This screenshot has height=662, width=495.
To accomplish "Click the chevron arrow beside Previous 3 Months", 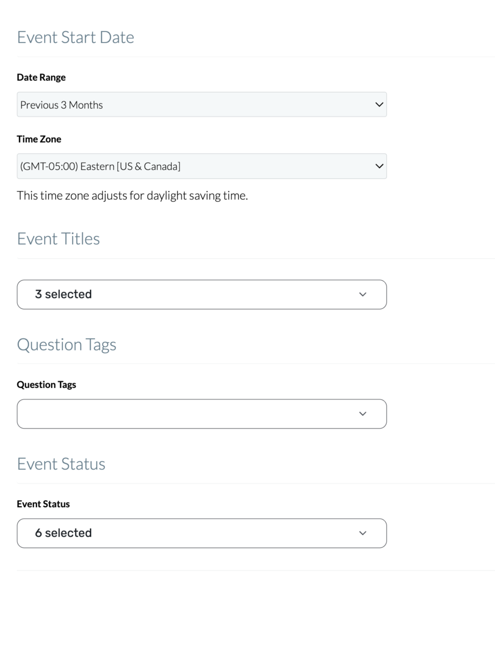I will point(379,105).
